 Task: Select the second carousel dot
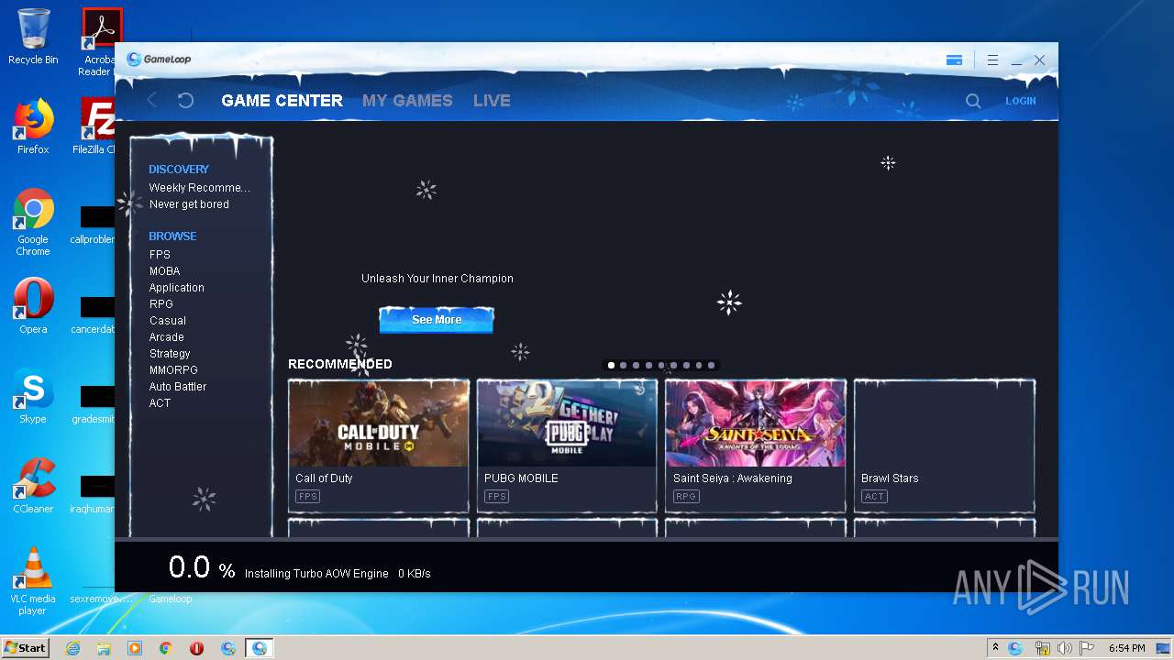click(624, 365)
